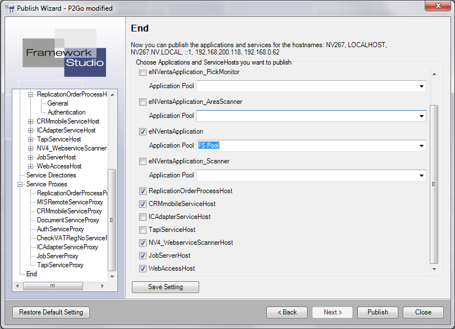Click the tree panel's horizontal scrollbar thumb
This screenshot has height=329, width=455.
pos(53,286)
